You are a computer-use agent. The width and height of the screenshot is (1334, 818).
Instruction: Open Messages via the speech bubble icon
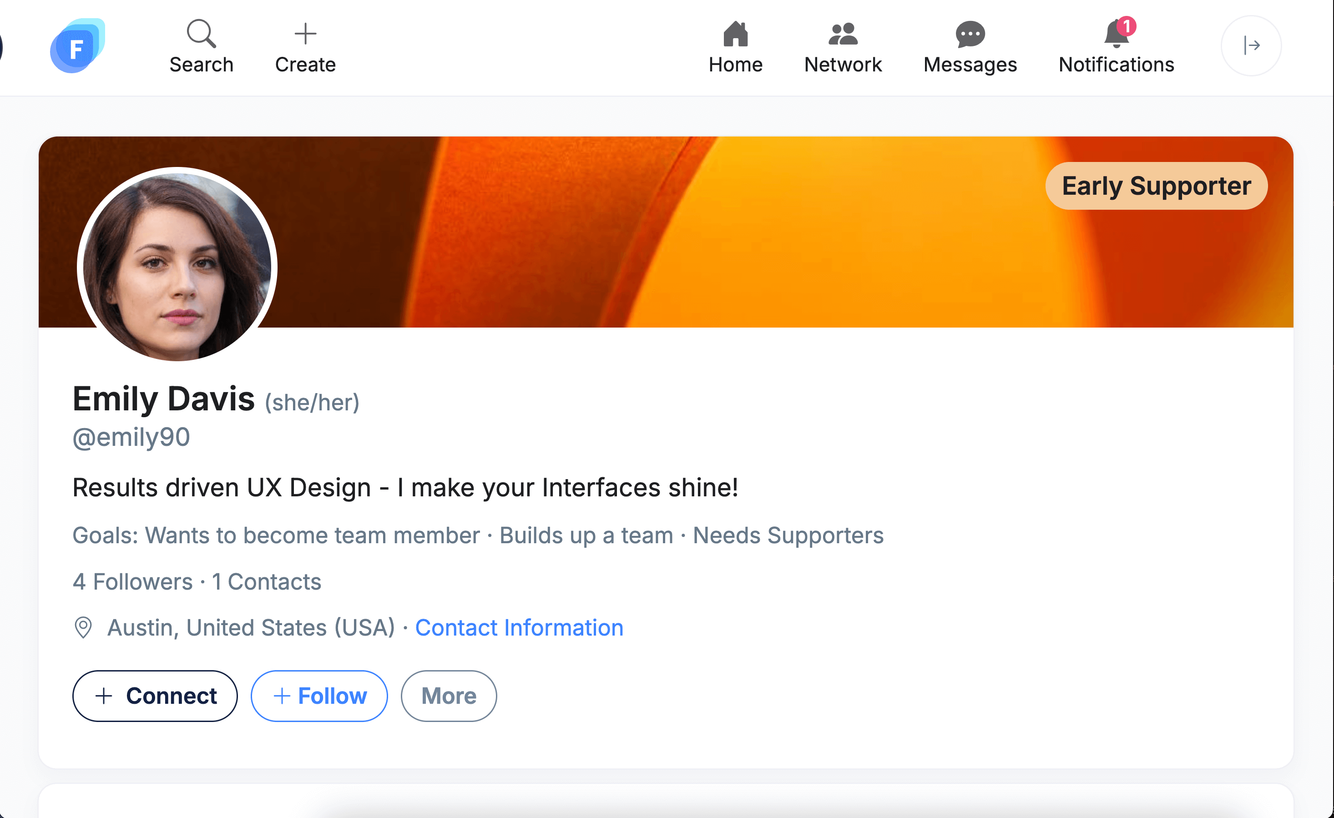pyautogui.click(x=970, y=34)
